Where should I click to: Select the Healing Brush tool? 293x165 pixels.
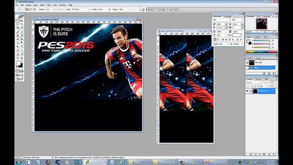tap(17, 32)
